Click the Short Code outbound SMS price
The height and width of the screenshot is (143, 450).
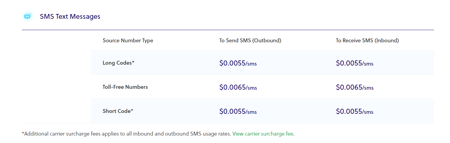[x=238, y=111]
